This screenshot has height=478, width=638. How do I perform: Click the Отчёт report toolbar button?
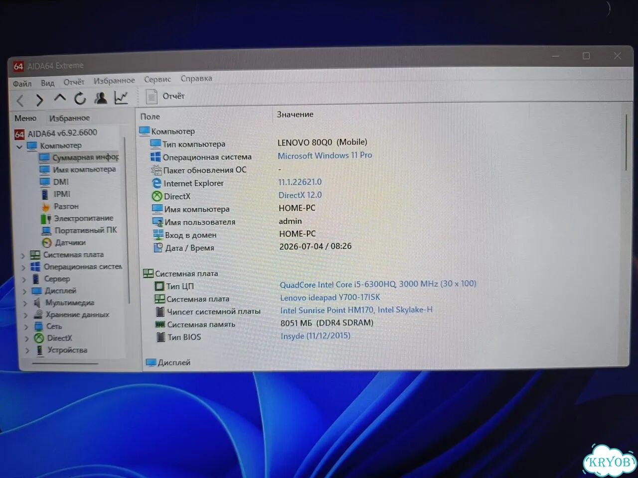point(165,96)
